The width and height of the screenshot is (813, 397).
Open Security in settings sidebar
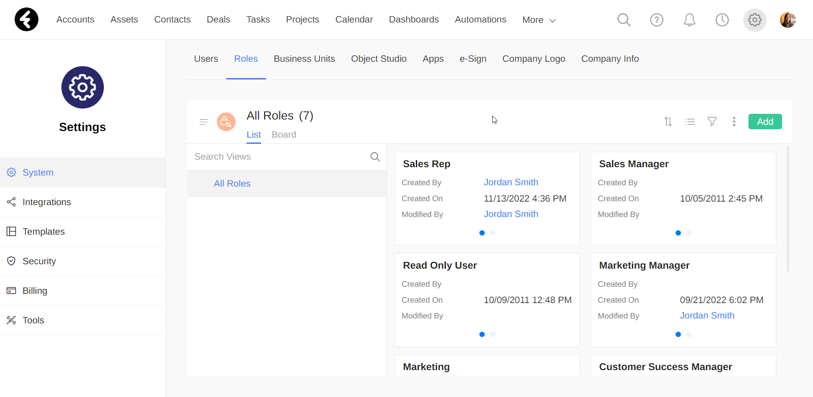83,261
